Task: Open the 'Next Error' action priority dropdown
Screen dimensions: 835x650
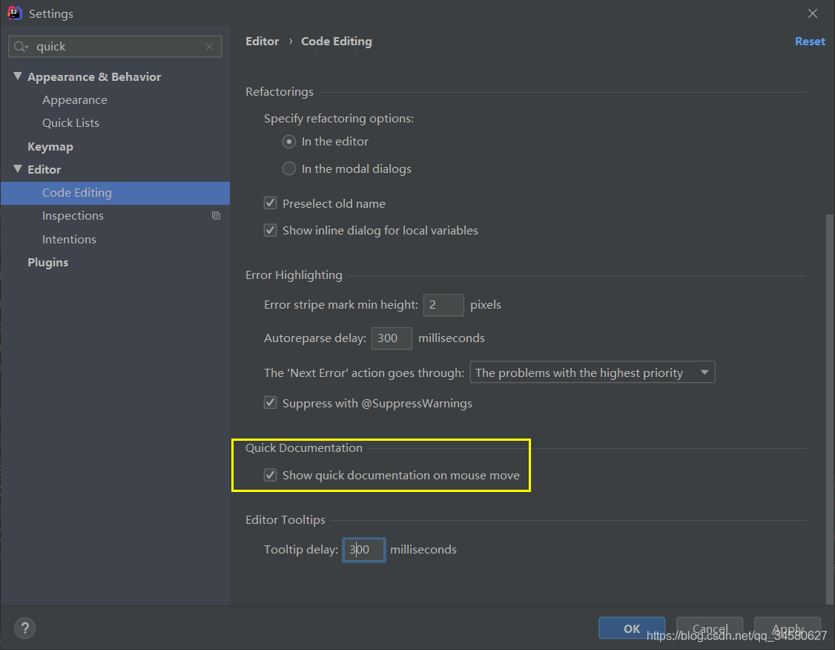Action: pyautogui.click(x=592, y=372)
